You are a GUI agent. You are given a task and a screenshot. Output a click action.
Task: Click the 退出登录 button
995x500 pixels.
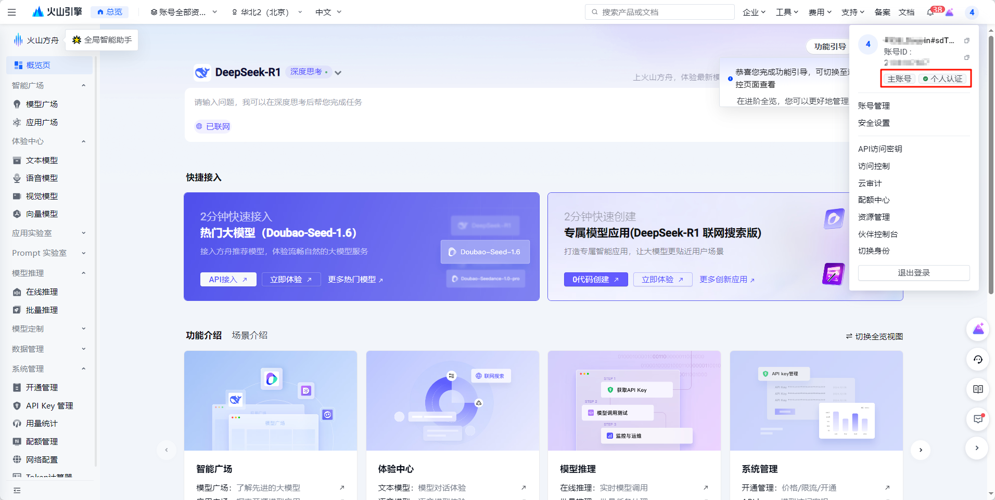[x=914, y=273]
